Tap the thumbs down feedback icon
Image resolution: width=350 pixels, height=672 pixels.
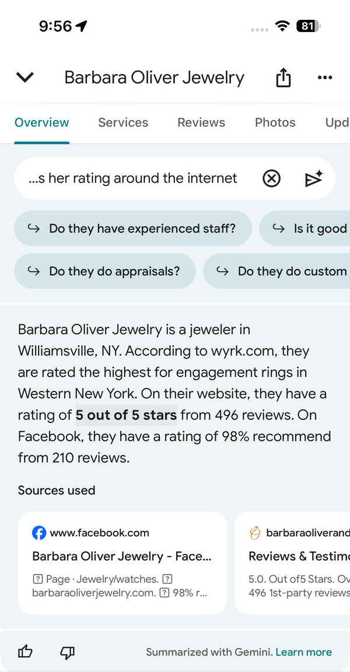coord(67,652)
